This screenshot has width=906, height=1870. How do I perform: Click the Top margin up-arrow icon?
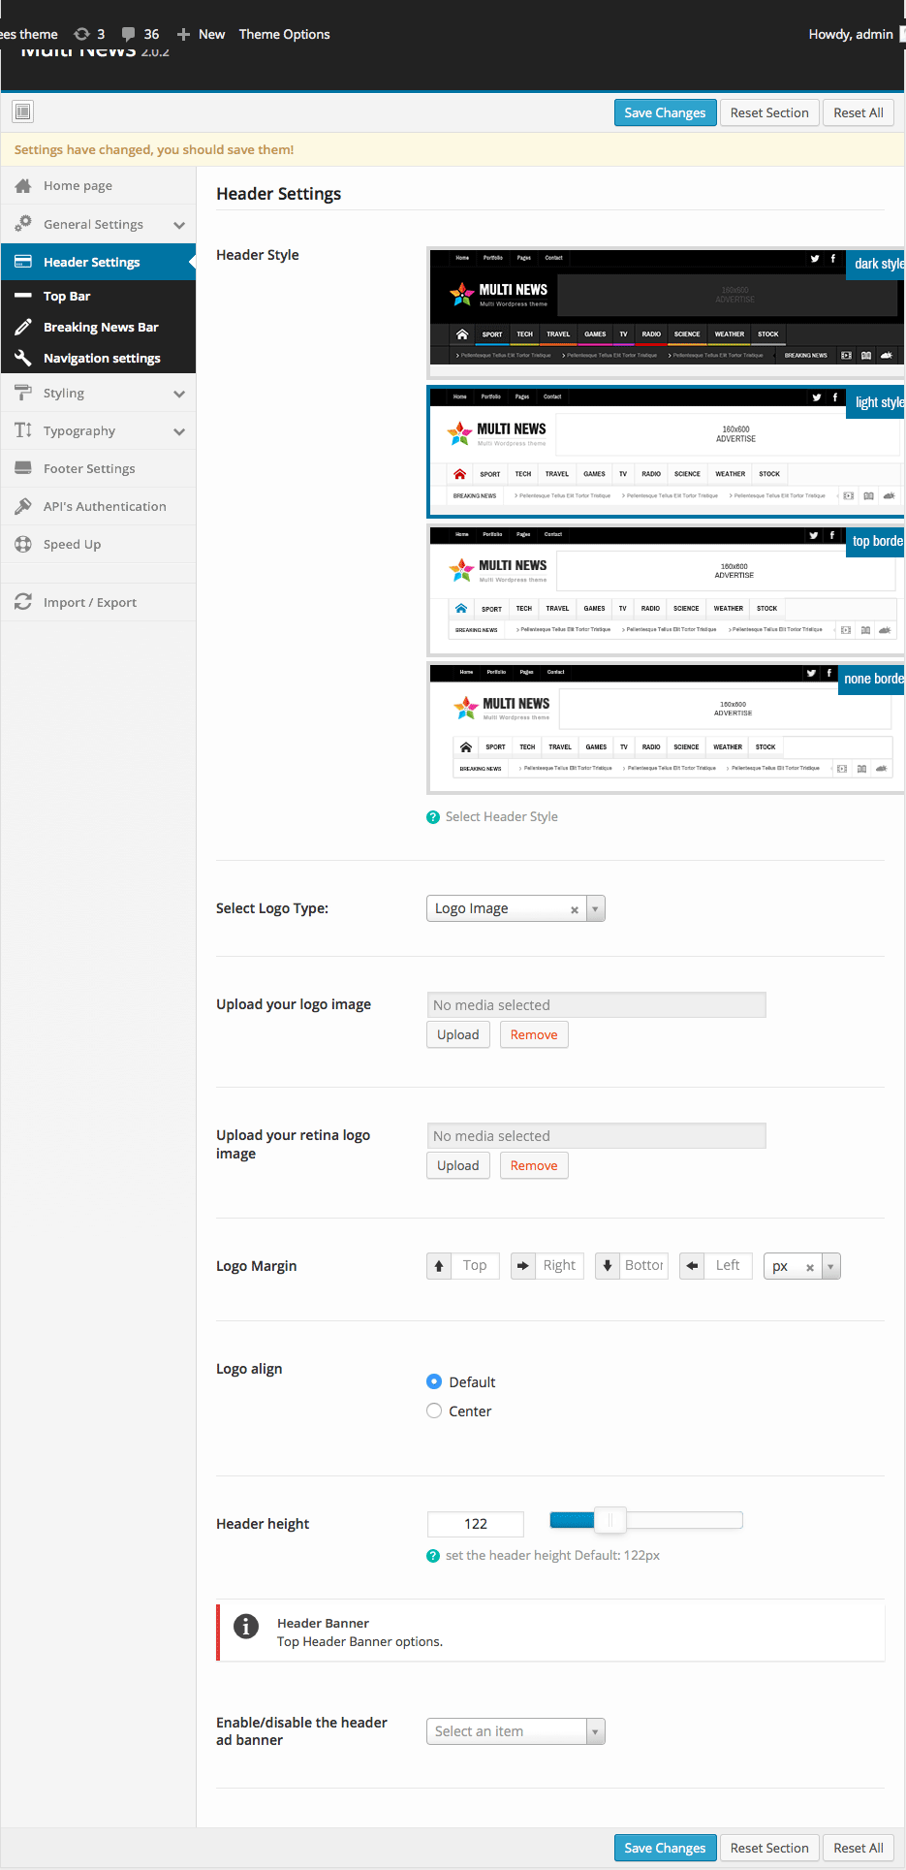pos(439,1266)
